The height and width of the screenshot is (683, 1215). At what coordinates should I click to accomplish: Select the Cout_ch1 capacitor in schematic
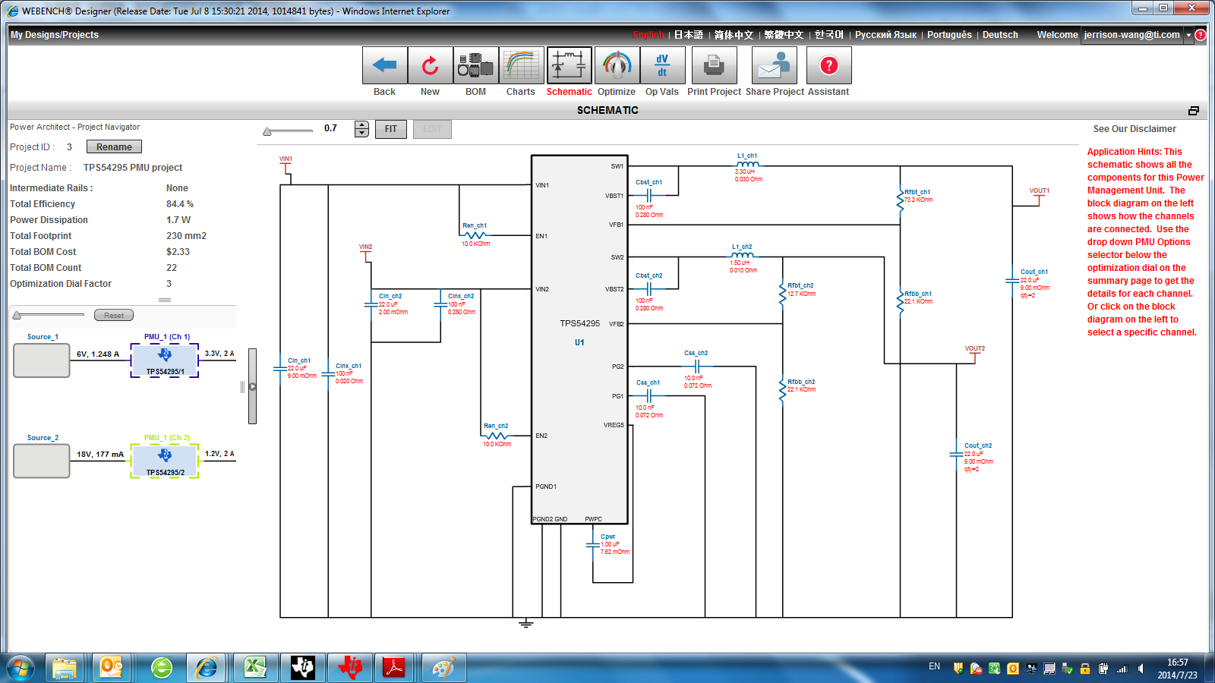pos(1012,281)
